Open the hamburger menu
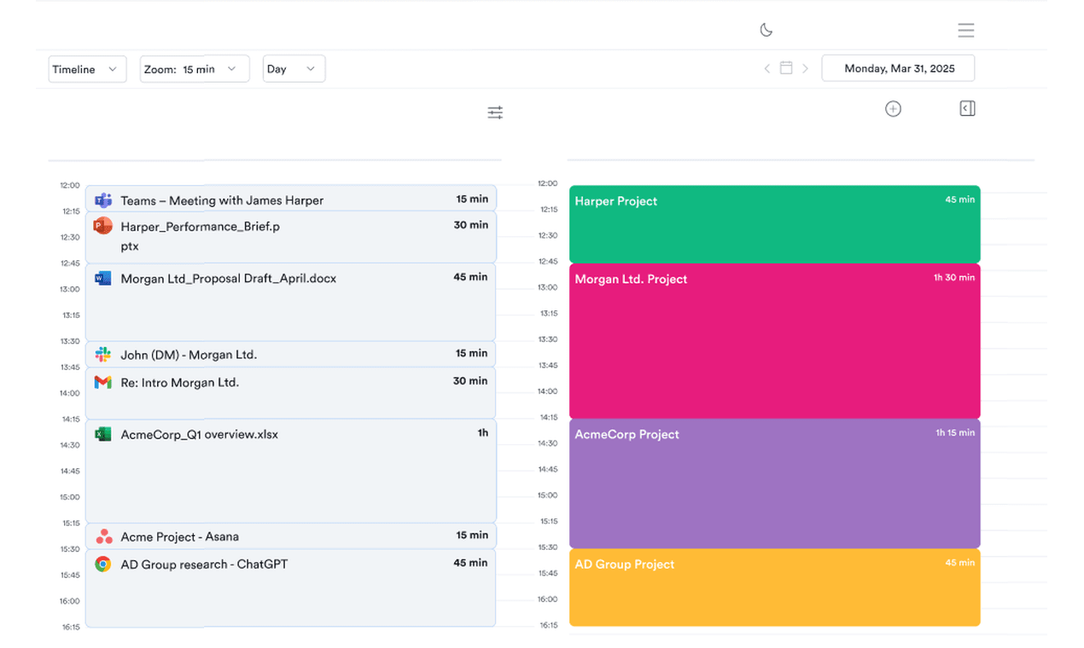Viewport: 1084px width, 648px height. tap(965, 31)
